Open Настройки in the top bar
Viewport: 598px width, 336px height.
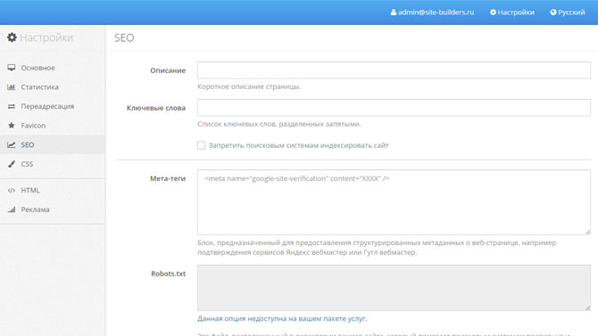pyautogui.click(x=512, y=12)
